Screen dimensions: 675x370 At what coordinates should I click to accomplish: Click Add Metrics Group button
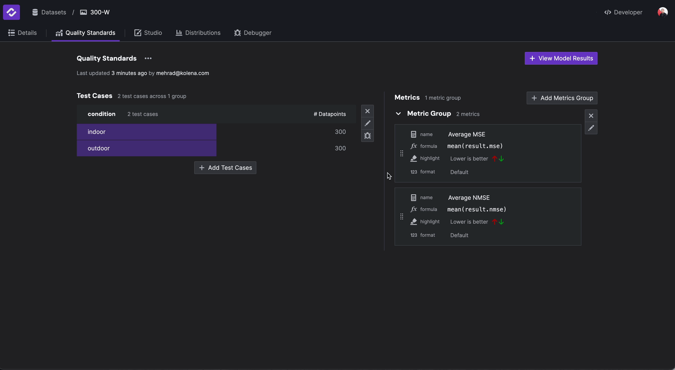coord(562,98)
